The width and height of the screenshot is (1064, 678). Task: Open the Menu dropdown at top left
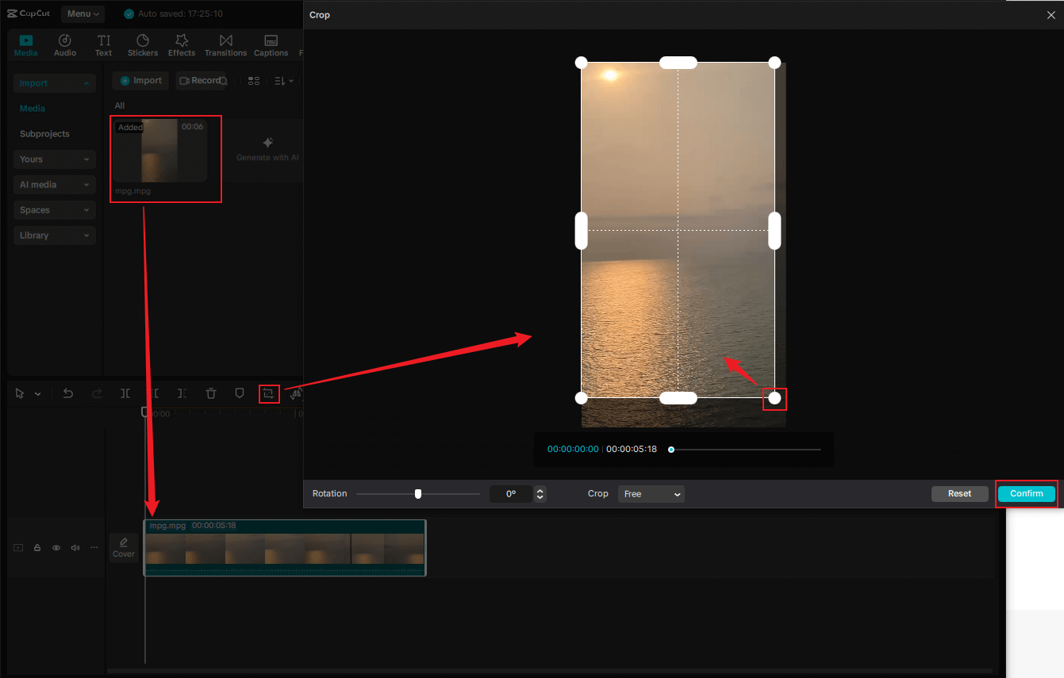pyautogui.click(x=83, y=13)
